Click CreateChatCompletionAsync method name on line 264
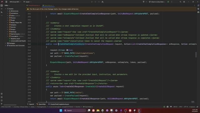Viewport: 200px width, 113px height. coord(71,44)
